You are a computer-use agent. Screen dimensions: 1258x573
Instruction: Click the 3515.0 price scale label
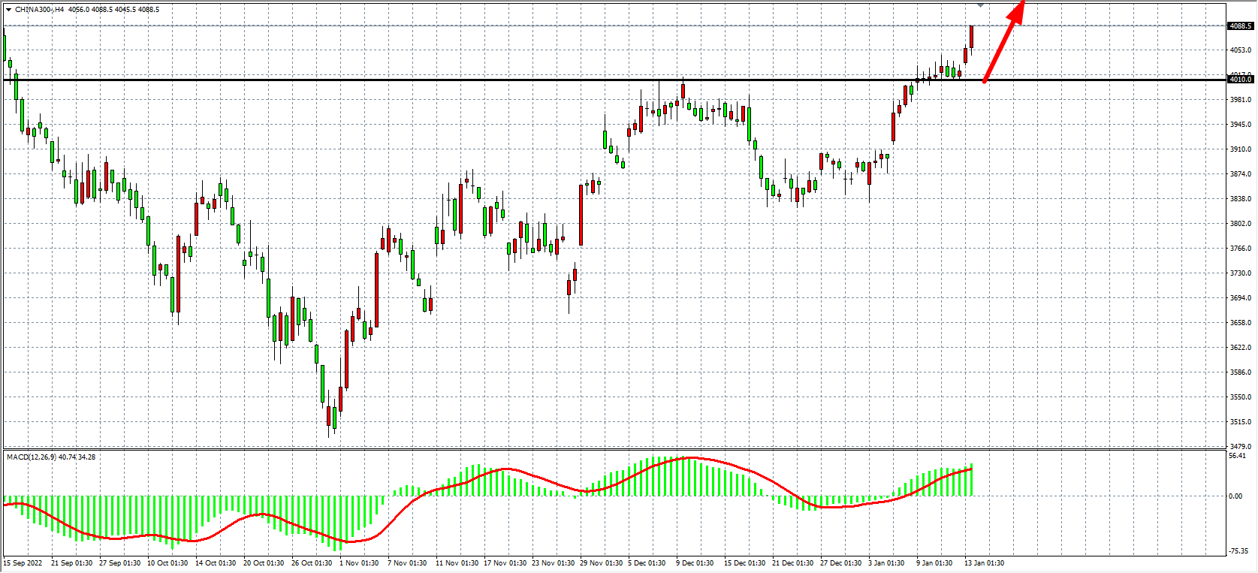(1240, 422)
